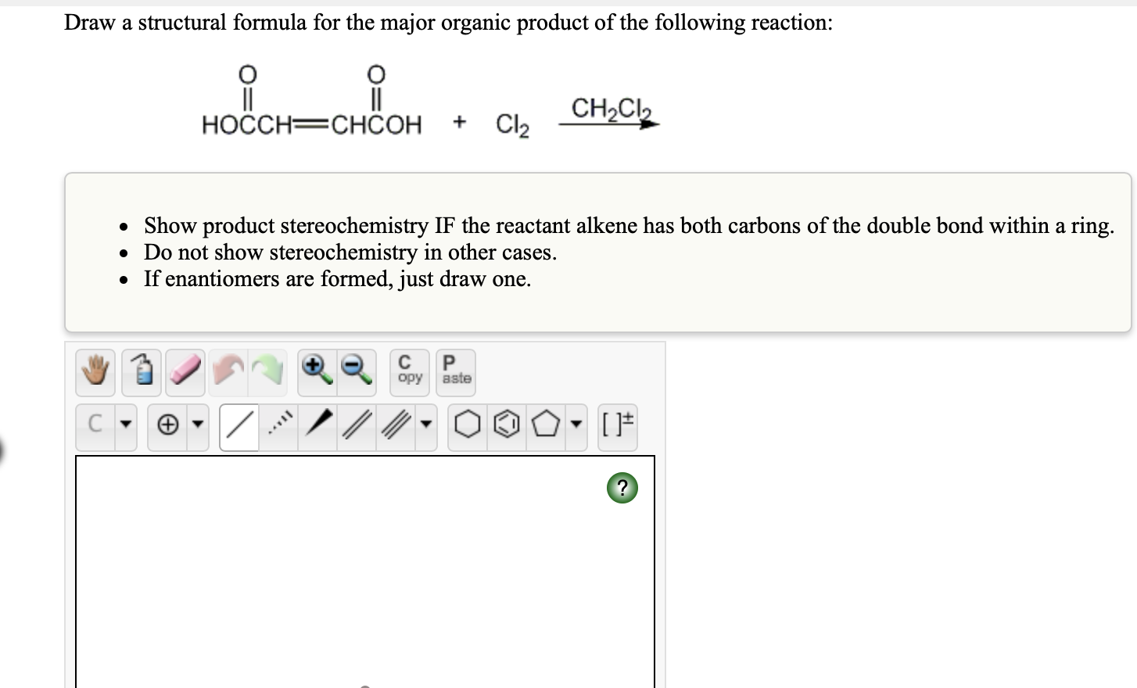This screenshot has width=1137, height=688.
Task: Click the spray bottle clean tool
Action: (141, 372)
